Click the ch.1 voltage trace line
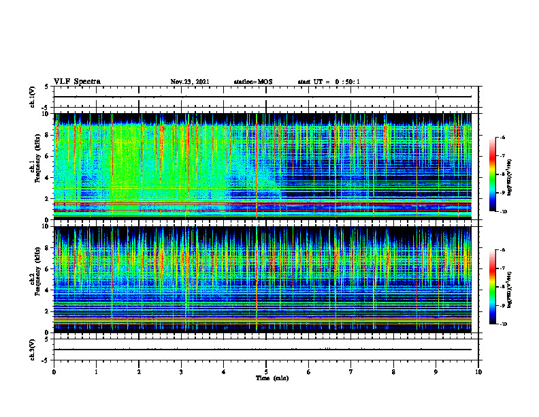Viewport: 539px width, 417px height. (x=263, y=97)
